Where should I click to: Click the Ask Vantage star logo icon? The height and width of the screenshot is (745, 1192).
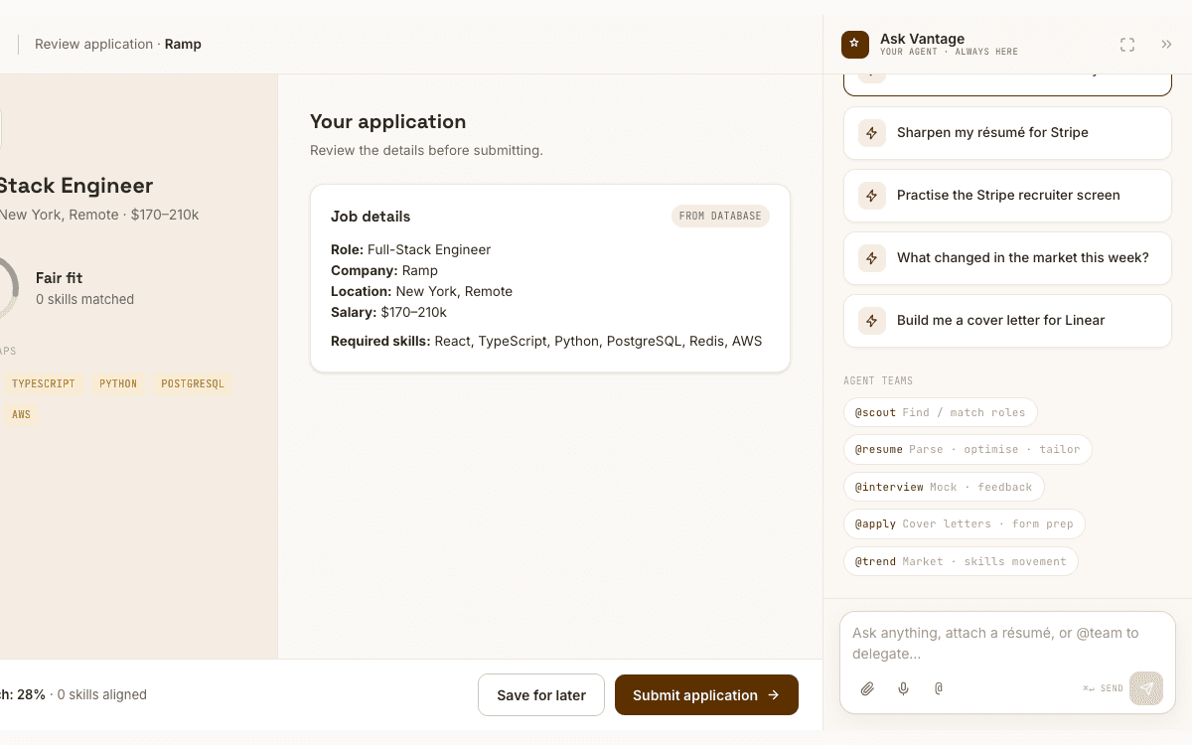854,45
